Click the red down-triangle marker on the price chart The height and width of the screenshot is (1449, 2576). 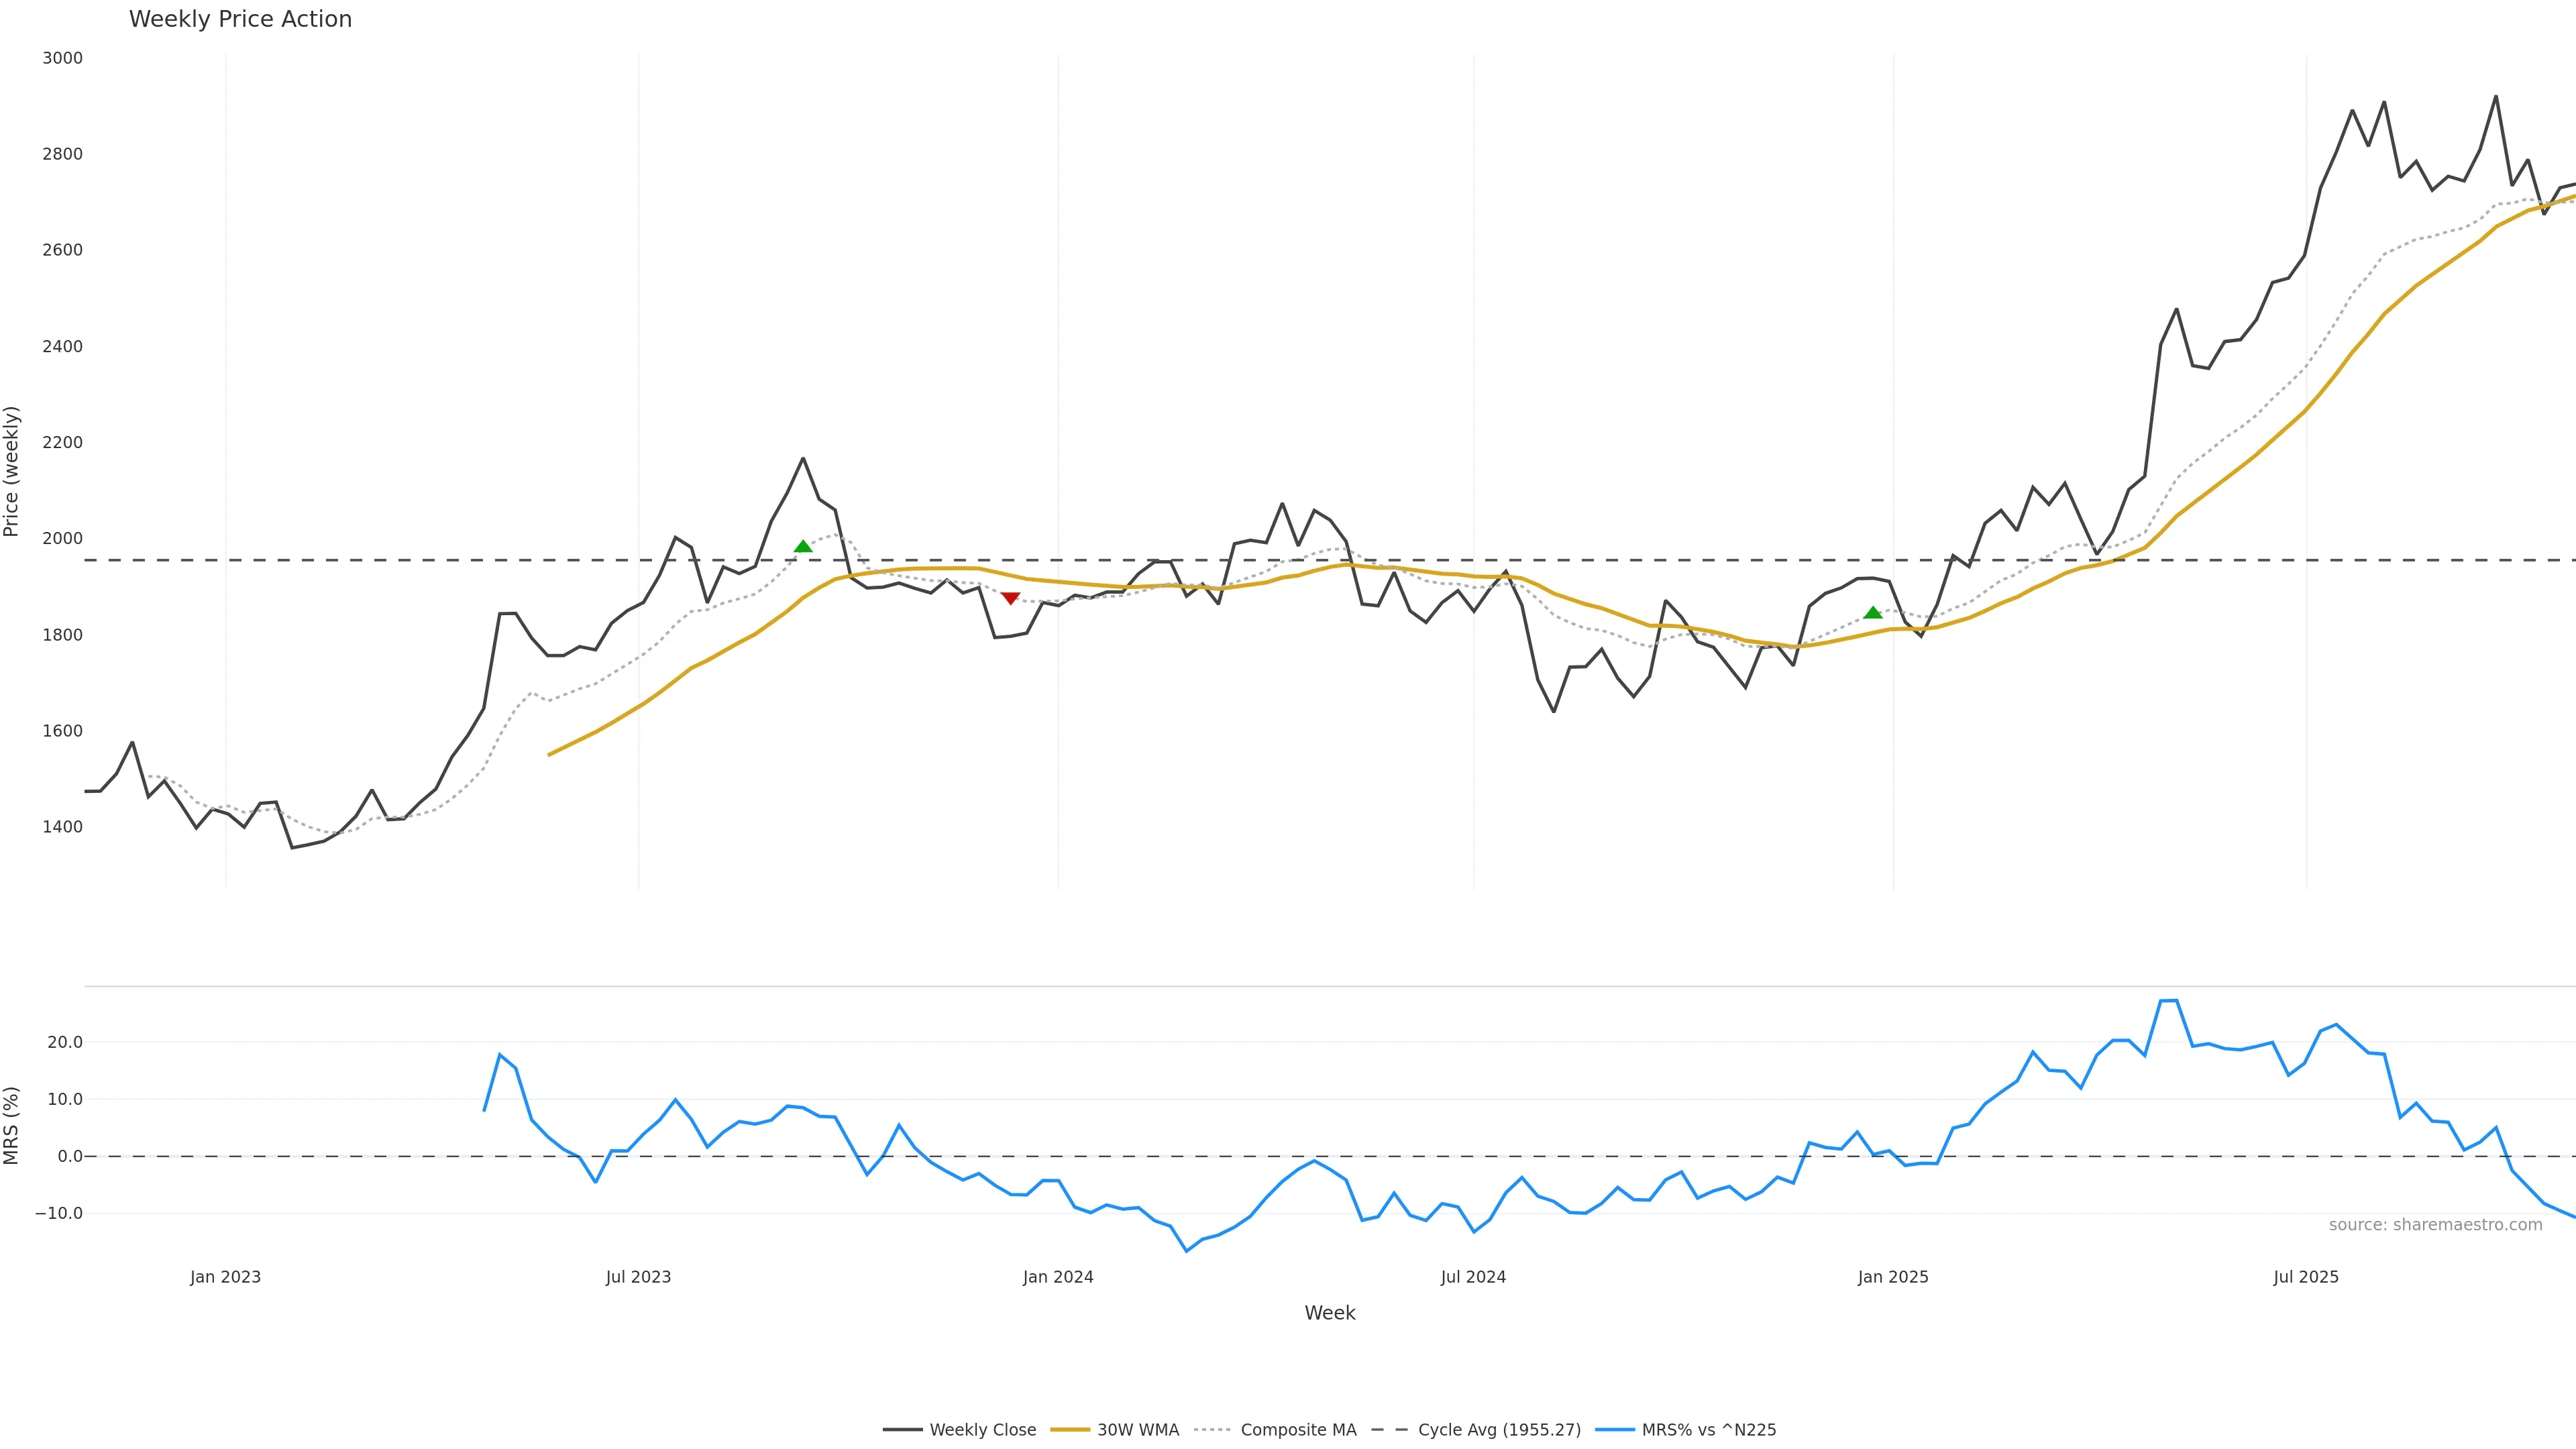click(1010, 598)
